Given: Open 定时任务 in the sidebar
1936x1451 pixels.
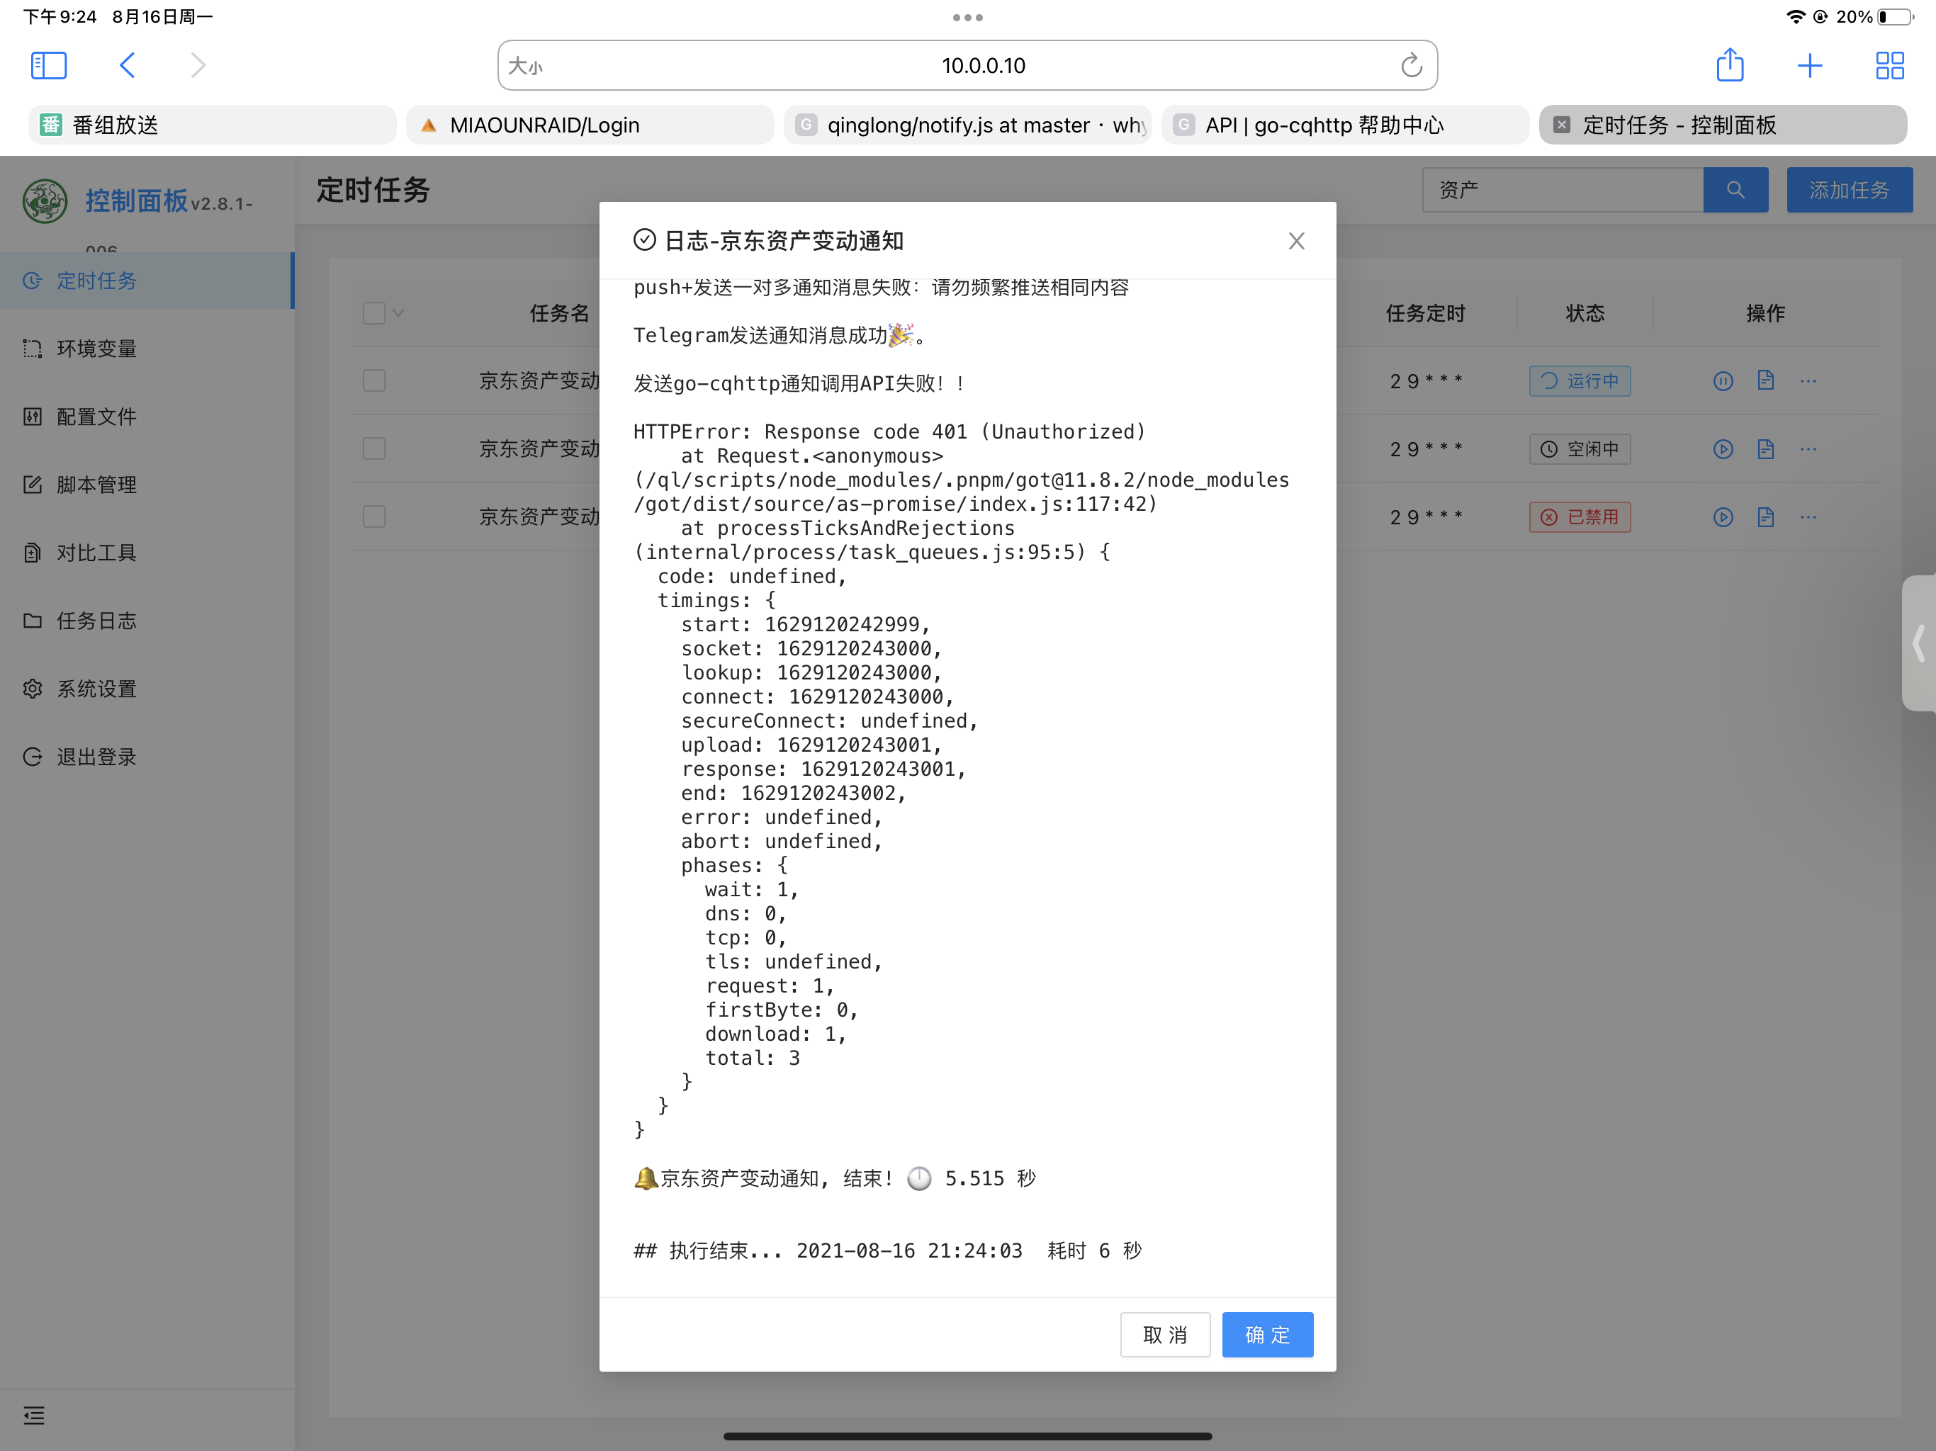Looking at the screenshot, I should (147, 280).
